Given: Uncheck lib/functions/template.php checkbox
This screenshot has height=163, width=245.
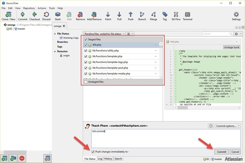Looking at the screenshot, I should pyautogui.click(x=86, y=56).
